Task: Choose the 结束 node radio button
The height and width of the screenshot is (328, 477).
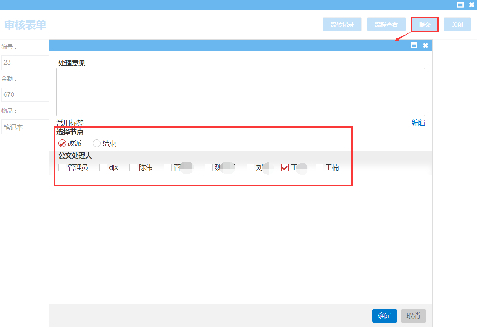Action: (x=97, y=144)
